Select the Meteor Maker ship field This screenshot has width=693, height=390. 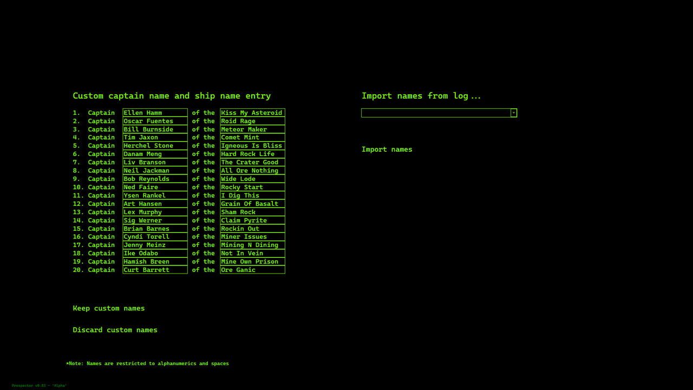tap(252, 129)
